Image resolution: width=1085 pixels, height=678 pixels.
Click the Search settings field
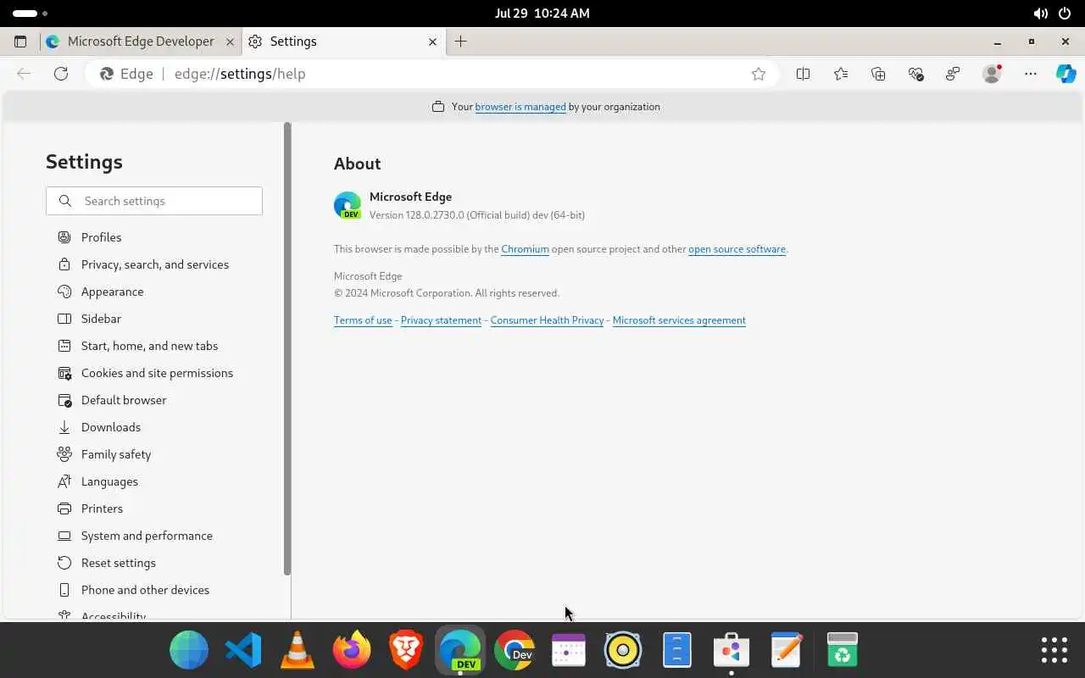(x=154, y=201)
